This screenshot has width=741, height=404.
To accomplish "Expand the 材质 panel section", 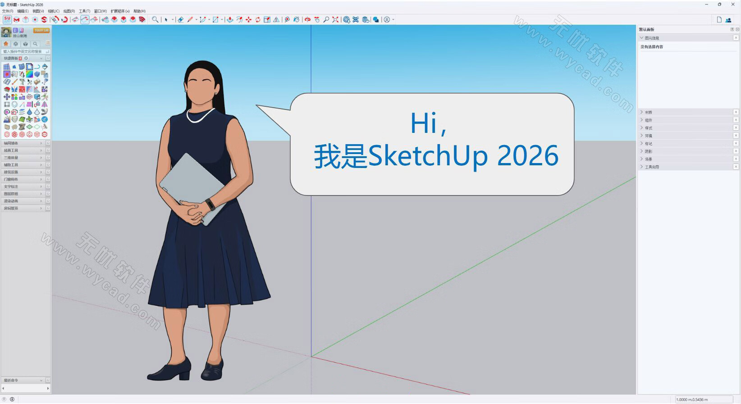I will pyautogui.click(x=649, y=112).
